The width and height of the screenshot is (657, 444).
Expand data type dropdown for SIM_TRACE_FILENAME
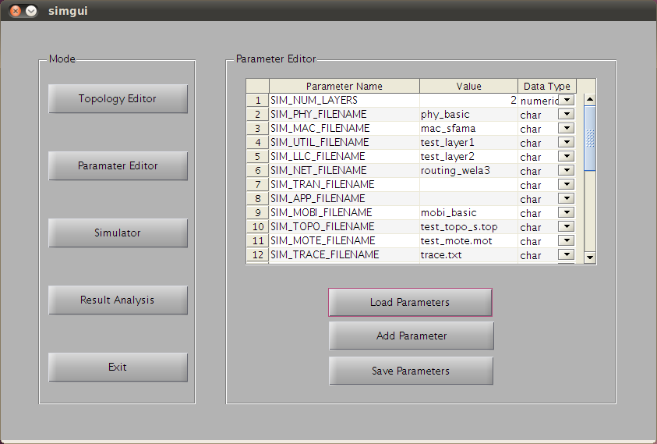567,254
